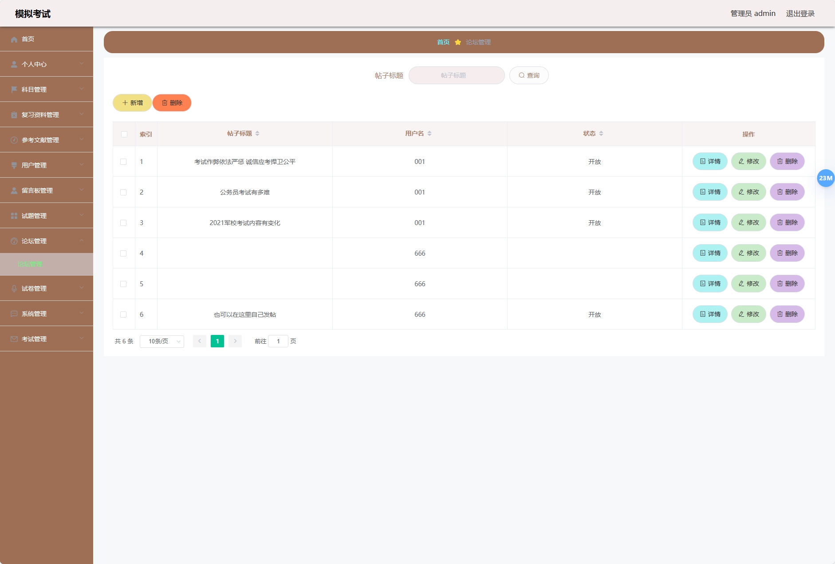Expand the 个人中心 menu chevron

pyautogui.click(x=82, y=64)
